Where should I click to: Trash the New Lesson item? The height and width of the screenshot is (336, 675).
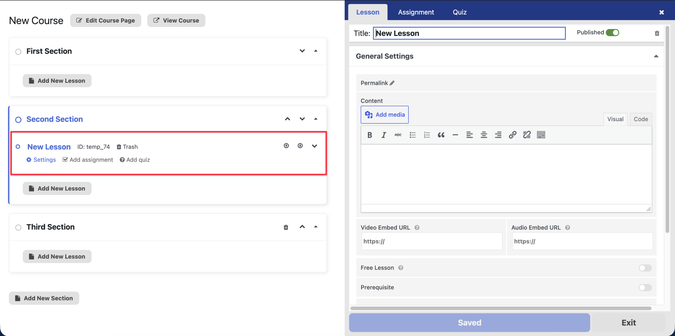127,147
